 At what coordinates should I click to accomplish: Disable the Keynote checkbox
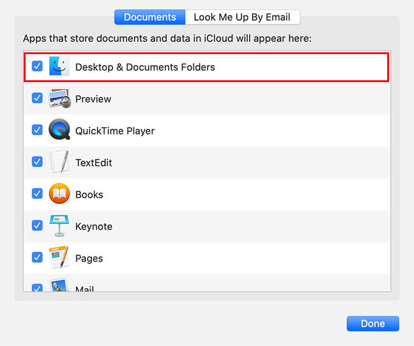37,226
